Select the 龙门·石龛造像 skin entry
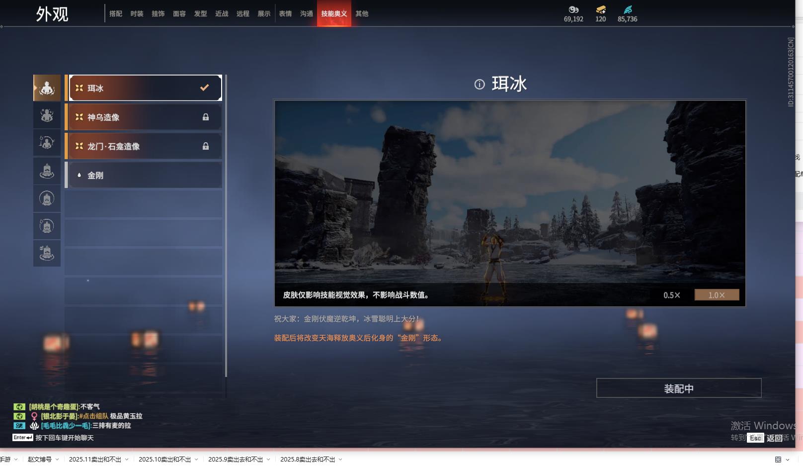This screenshot has height=467, width=803. (x=144, y=146)
